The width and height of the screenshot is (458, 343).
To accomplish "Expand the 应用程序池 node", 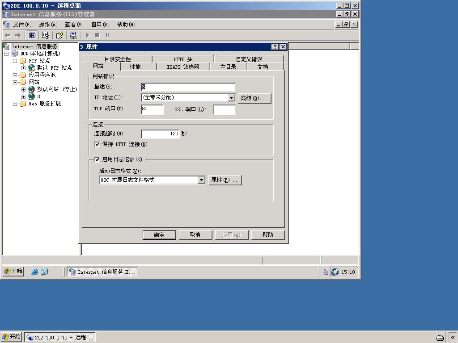I will (x=15, y=75).
